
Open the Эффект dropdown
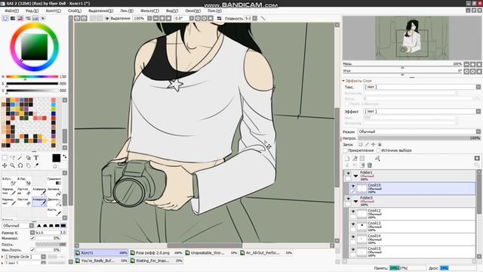click(x=422, y=111)
